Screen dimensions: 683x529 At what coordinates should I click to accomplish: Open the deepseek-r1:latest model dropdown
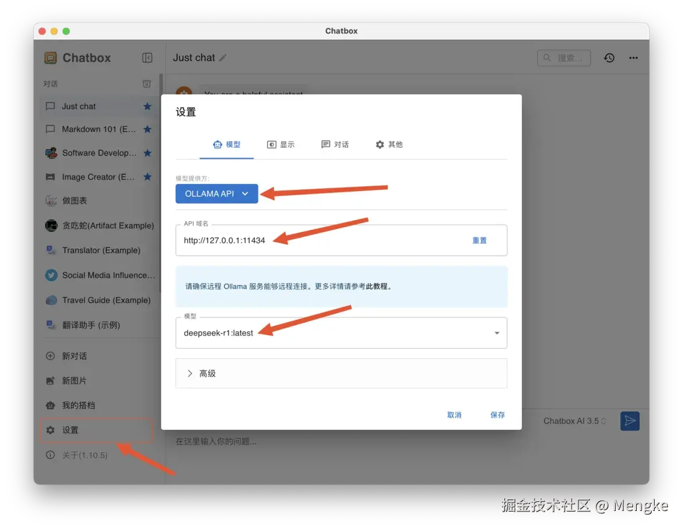pos(341,332)
